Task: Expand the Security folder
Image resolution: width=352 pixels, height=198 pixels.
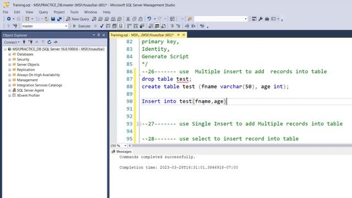Action: coord(10,59)
